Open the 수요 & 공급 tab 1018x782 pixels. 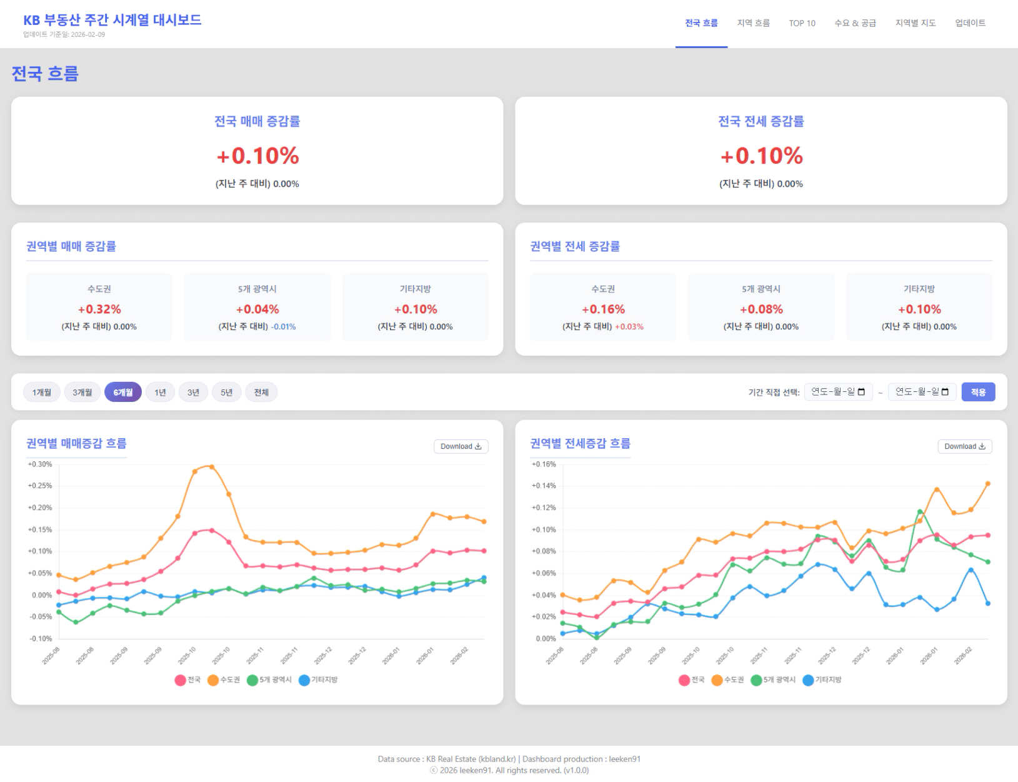click(855, 23)
